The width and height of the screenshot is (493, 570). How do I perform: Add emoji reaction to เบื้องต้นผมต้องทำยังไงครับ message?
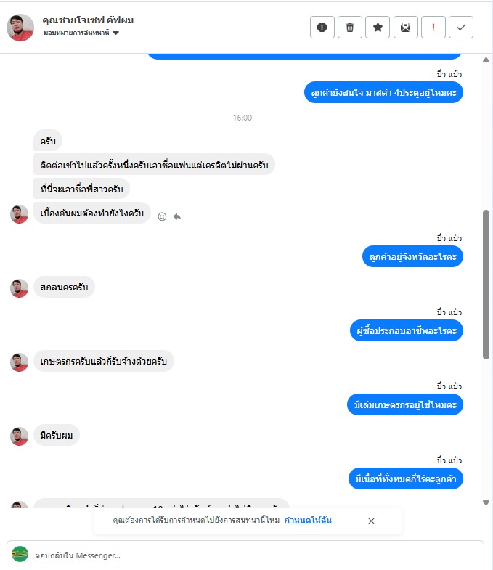pos(162,216)
